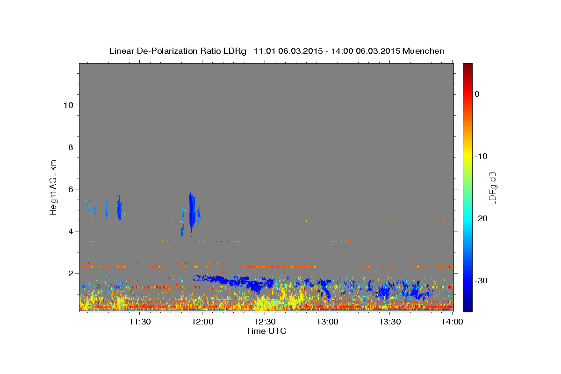
Task: Click the colorbar value '-20'
Action: coord(482,218)
